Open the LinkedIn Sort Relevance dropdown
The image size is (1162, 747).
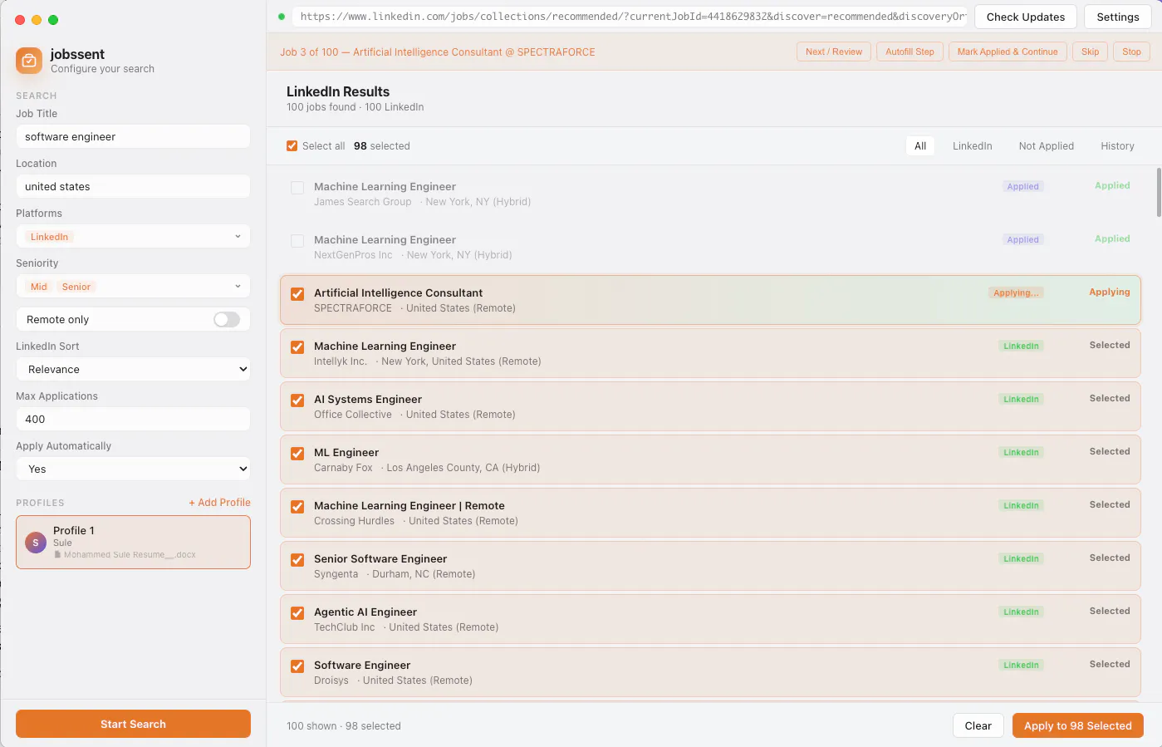(x=133, y=369)
